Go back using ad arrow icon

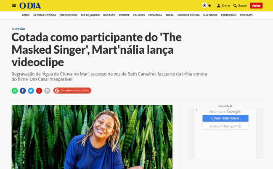(197, 110)
